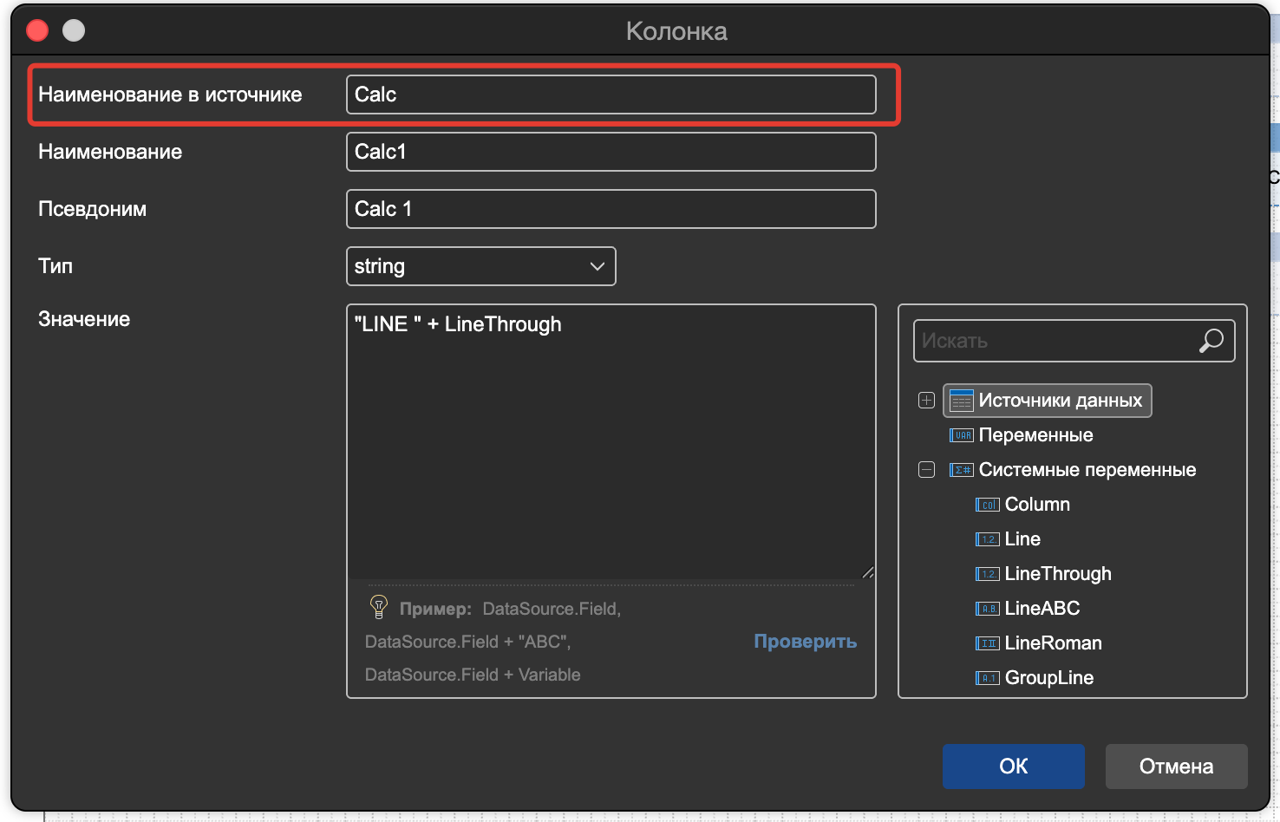Click the lightbulb hint icon

click(378, 606)
